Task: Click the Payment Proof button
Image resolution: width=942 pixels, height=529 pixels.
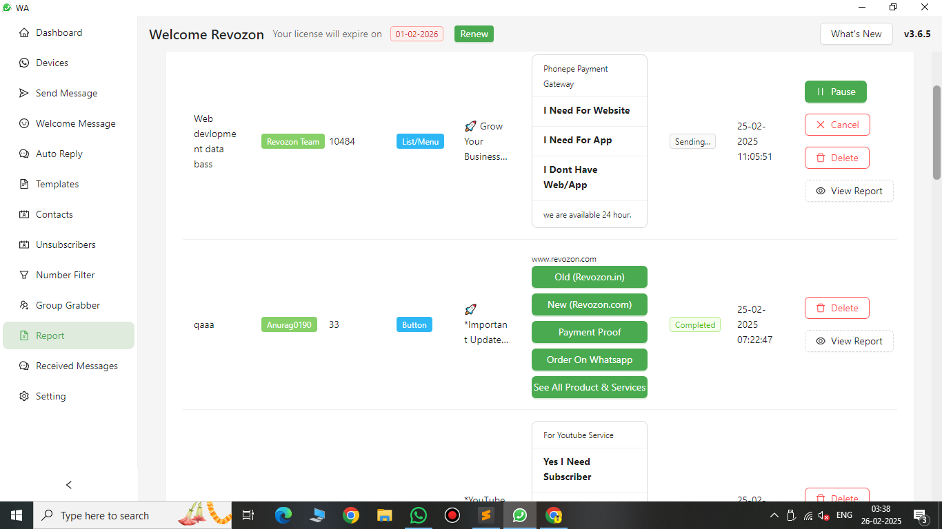Action: pos(590,332)
